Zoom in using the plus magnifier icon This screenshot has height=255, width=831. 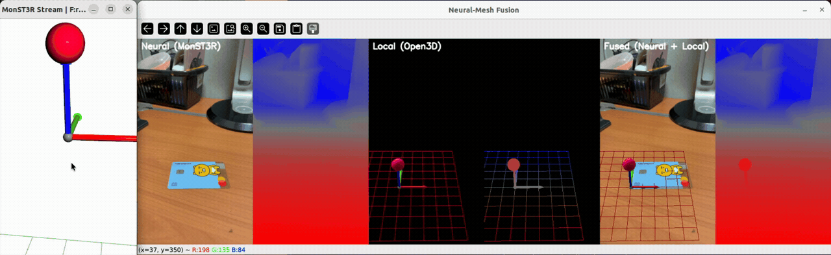pos(247,29)
